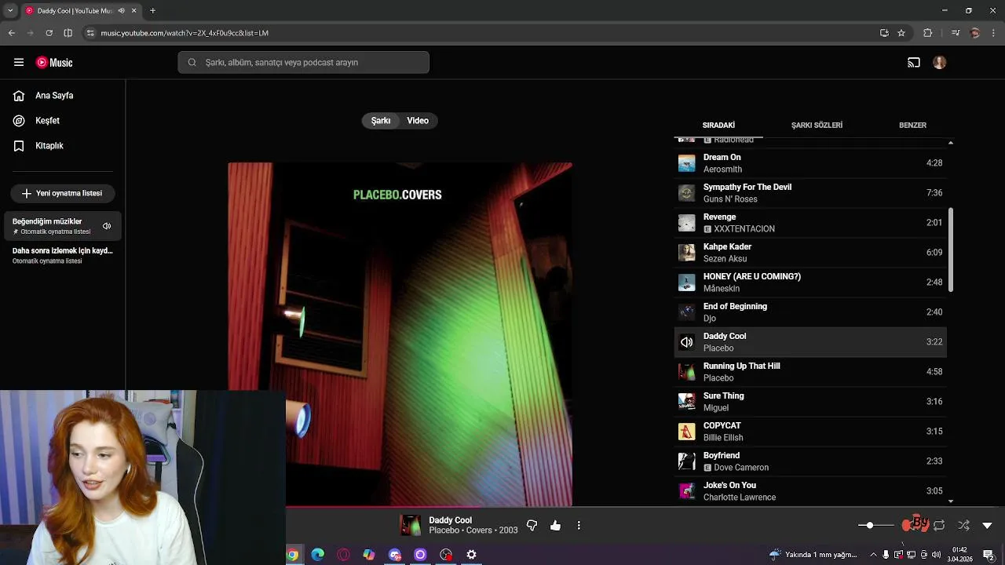Open the SIRADAKİ tab
Screen dimensions: 1005x565
click(718, 126)
